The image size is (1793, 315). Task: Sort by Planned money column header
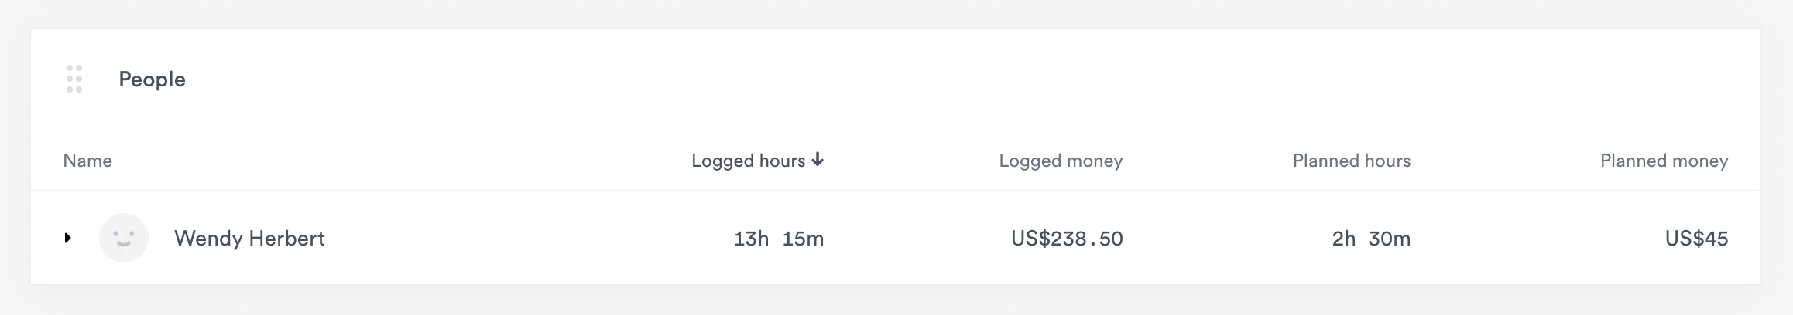pos(1664,161)
